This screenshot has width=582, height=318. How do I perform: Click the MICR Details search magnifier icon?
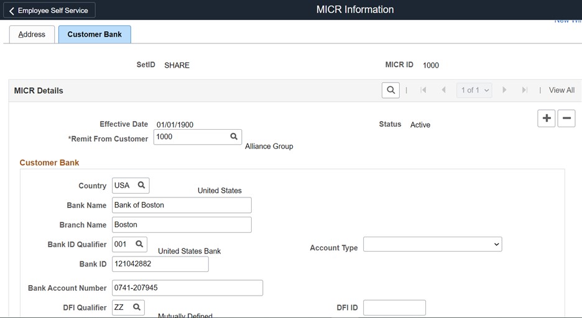(x=390, y=90)
